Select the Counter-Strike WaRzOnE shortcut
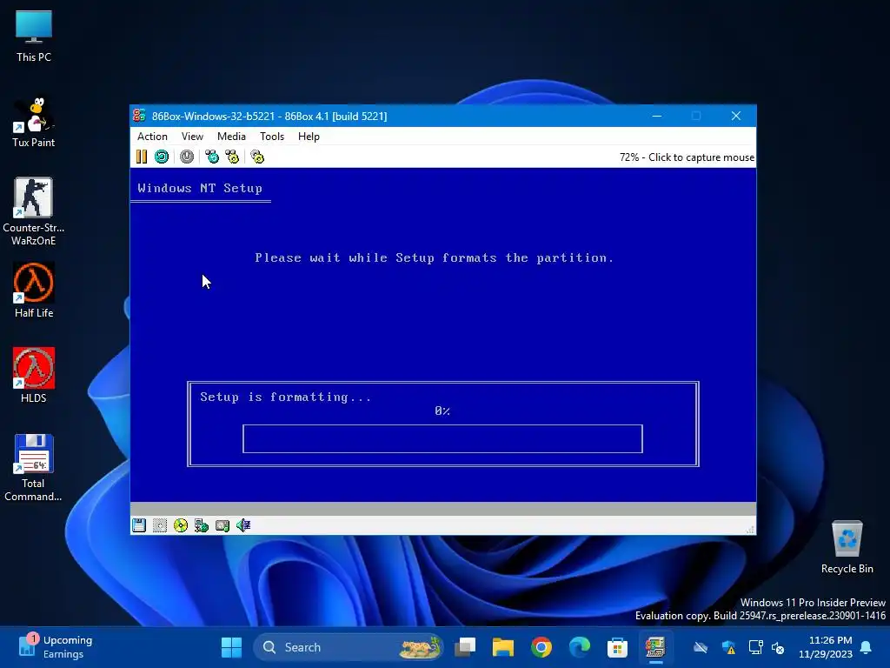 tap(34, 211)
